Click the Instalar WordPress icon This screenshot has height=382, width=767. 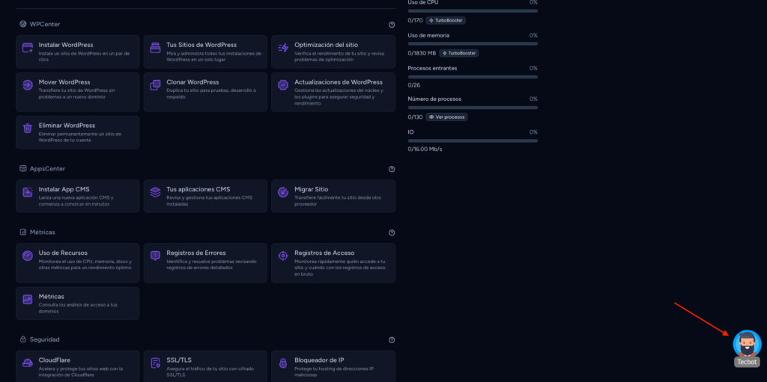point(28,48)
